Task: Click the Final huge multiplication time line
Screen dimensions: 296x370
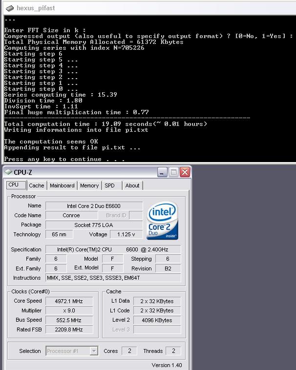Action: click(77, 112)
